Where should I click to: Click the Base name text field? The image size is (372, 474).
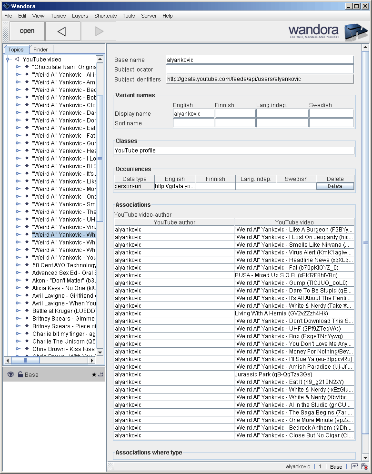pos(260,60)
